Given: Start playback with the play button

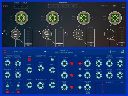Looking at the screenshot, I should [21, 6].
